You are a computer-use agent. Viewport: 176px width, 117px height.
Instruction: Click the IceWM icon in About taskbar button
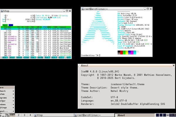pyautogui.click(x=116, y=115)
